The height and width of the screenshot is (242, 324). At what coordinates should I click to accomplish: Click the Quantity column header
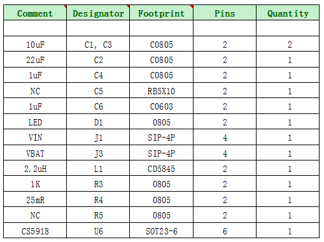[288, 13]
